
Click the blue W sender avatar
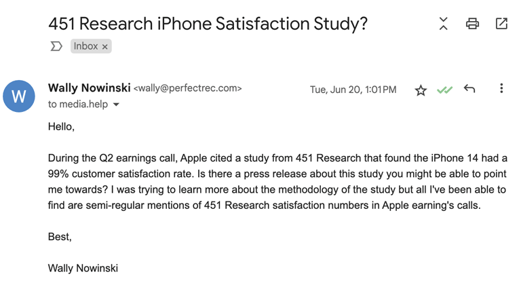[19, 96]
